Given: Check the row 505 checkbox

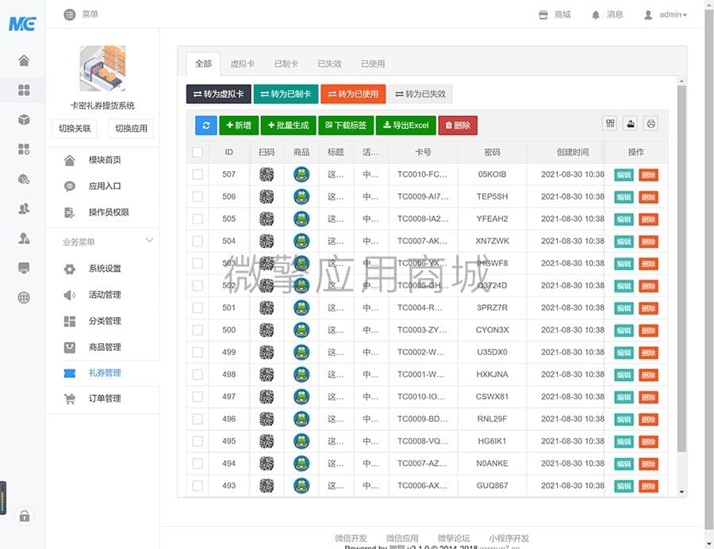Looking at the screenshot, I should (x=198, y=219).
